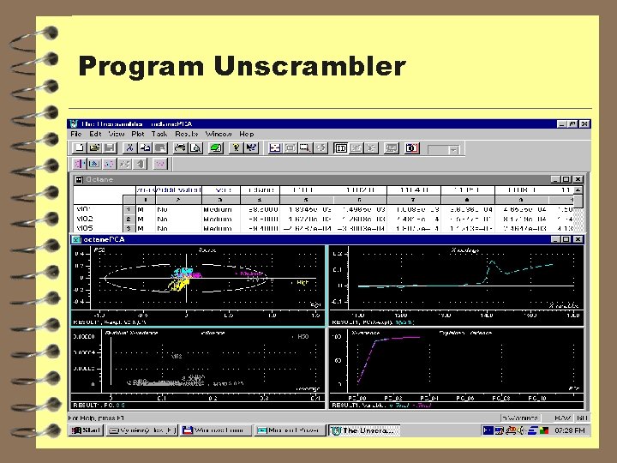Image resolution: width=617 pixels, height=463 pixels.
Task: Open the Edit menu
Action: (95, 134)
